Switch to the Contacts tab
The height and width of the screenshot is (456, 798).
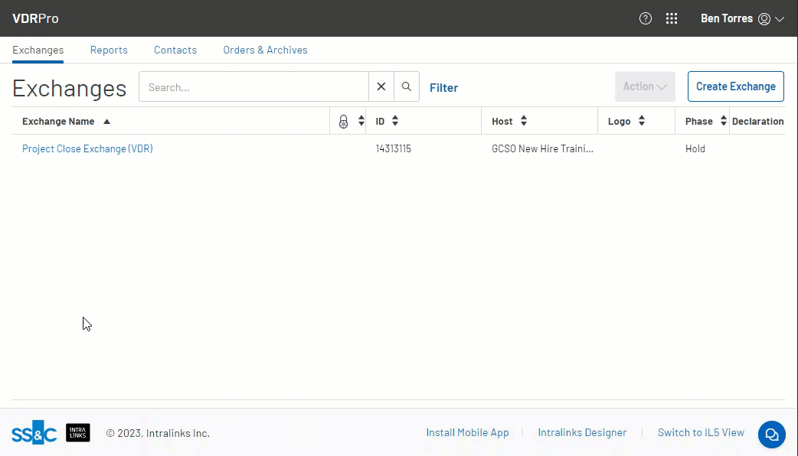(x=175, y=50)
